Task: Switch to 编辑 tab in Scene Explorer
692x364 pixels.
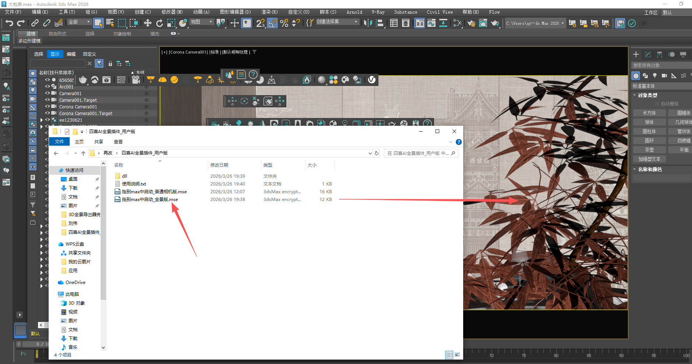Action: click(x=71, y=54)
